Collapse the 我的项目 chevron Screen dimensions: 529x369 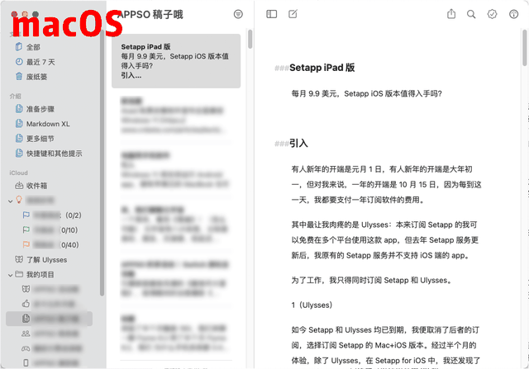(11, 275)
